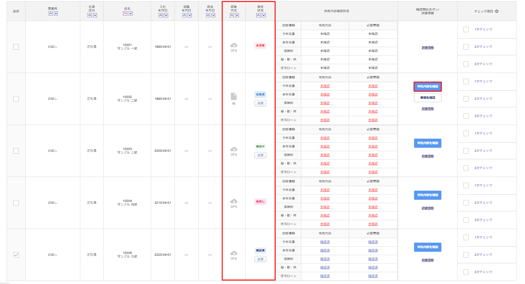
Task: Click OFS cloud icon for サンプル 一郎
Action: 234,45
